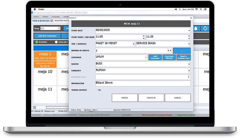
Task: Open Spotlight search magnifier icon
Action: pyautogui.click(x=201, y=9)
